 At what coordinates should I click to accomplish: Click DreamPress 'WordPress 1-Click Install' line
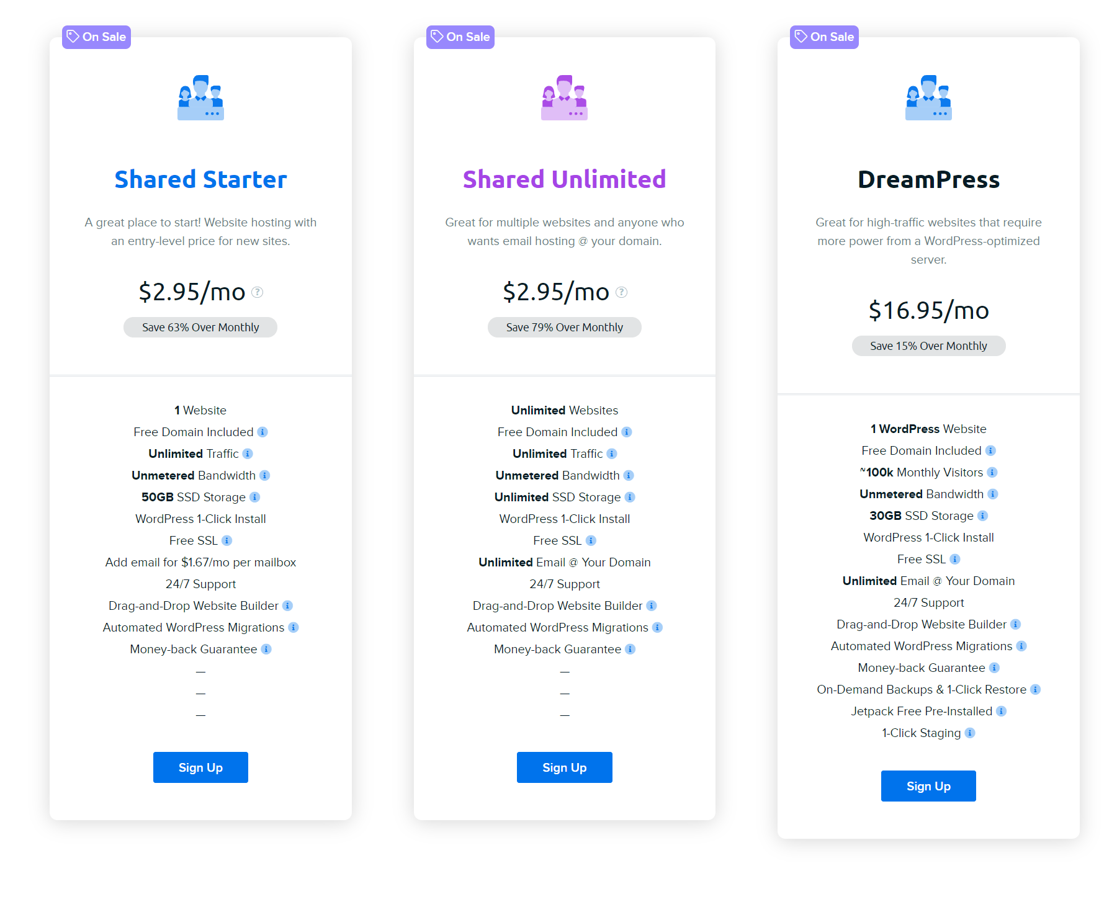click(928, 537)
